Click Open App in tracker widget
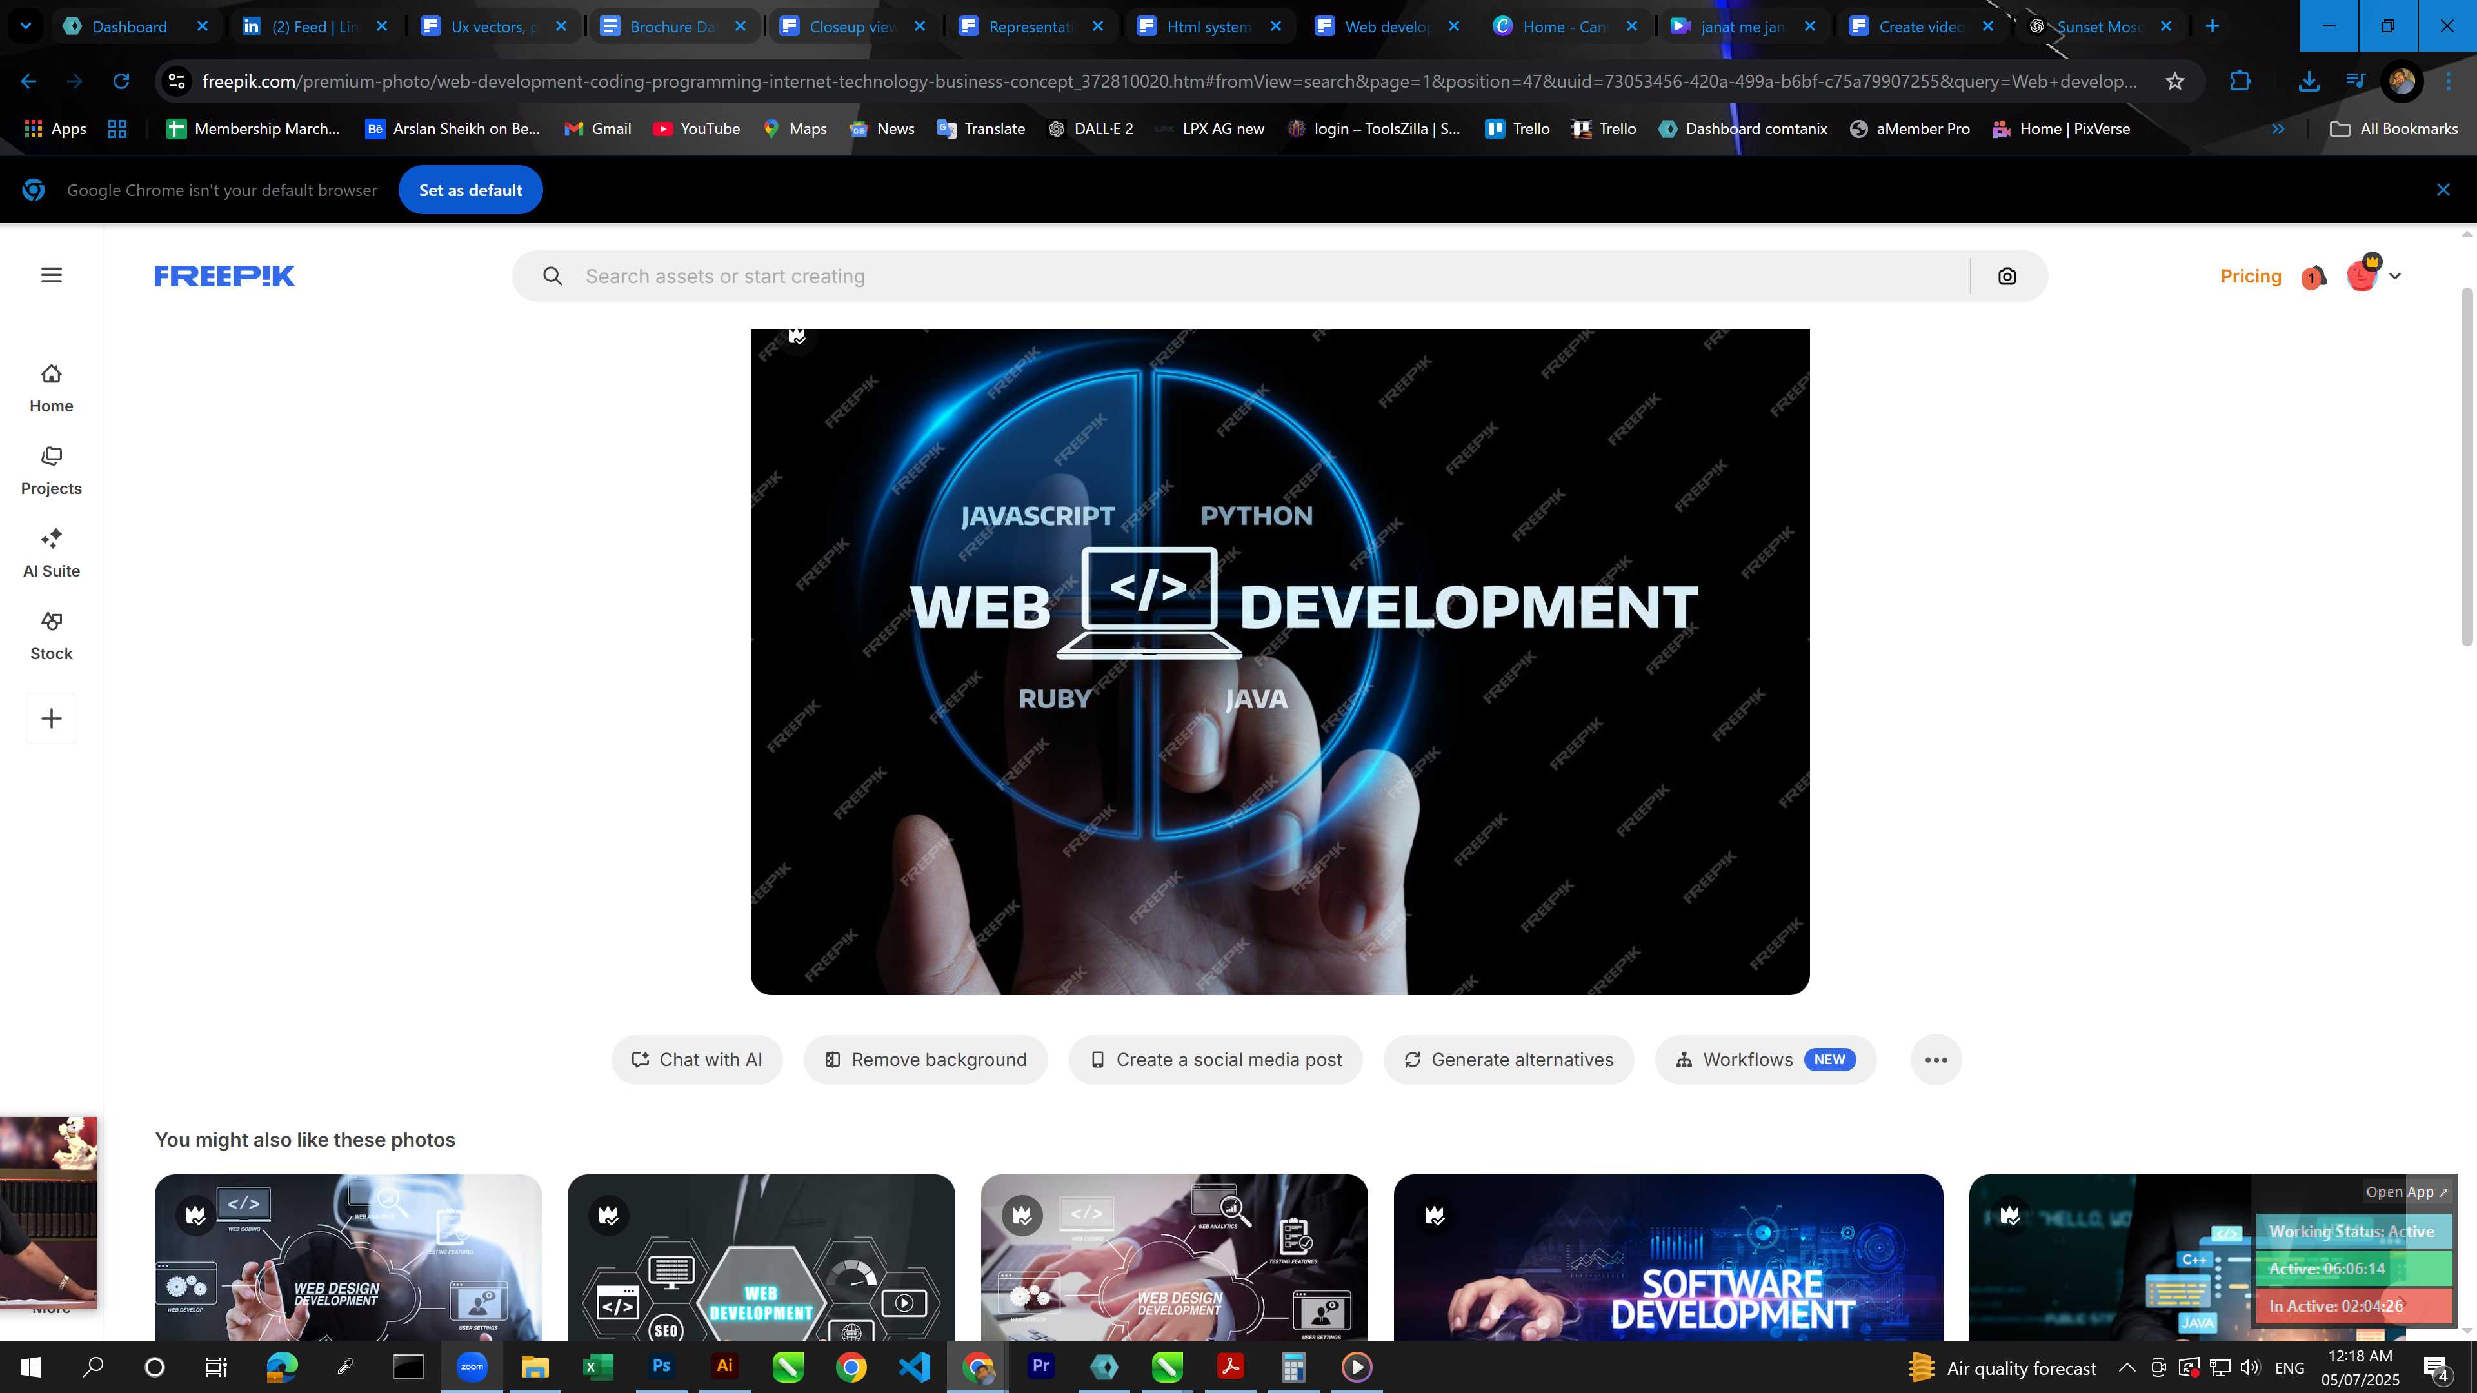The height and width of the screenshot is (1393, 2477). 2407,1191
